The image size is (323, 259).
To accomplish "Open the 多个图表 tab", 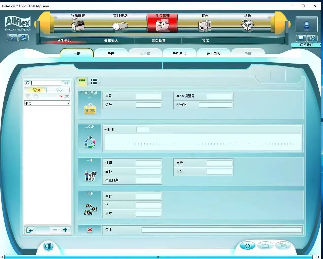I will (x=213, y=53).
